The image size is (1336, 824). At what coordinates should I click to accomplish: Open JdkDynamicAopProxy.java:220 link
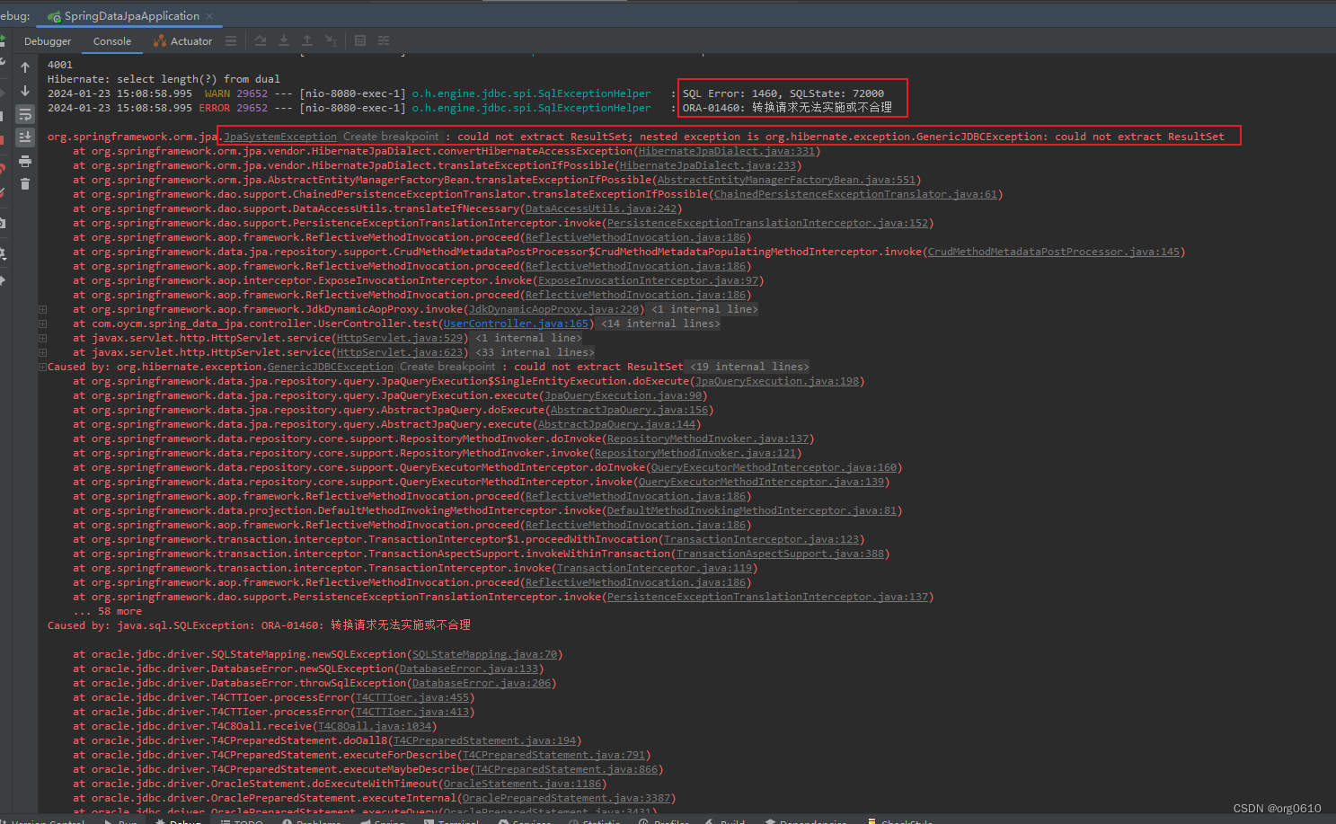click(553, 309)
